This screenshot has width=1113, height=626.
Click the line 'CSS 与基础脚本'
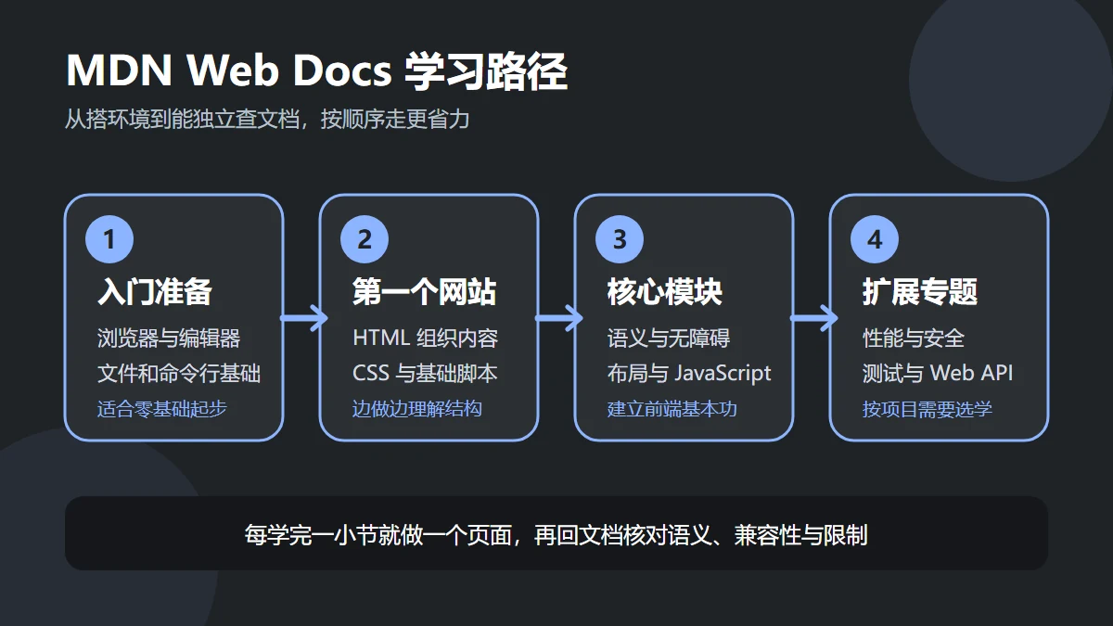tap(425, 373)
